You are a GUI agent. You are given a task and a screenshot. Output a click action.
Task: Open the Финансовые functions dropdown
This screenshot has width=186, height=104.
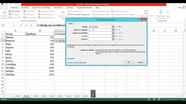tap(15, 17)
